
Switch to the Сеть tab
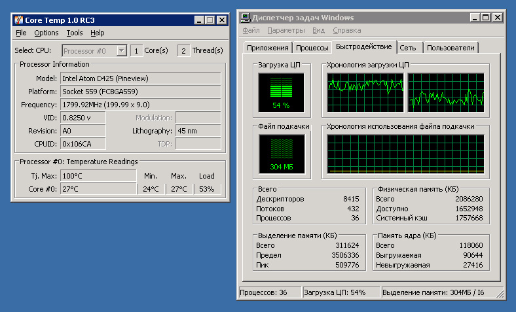(x=408, y=48)
